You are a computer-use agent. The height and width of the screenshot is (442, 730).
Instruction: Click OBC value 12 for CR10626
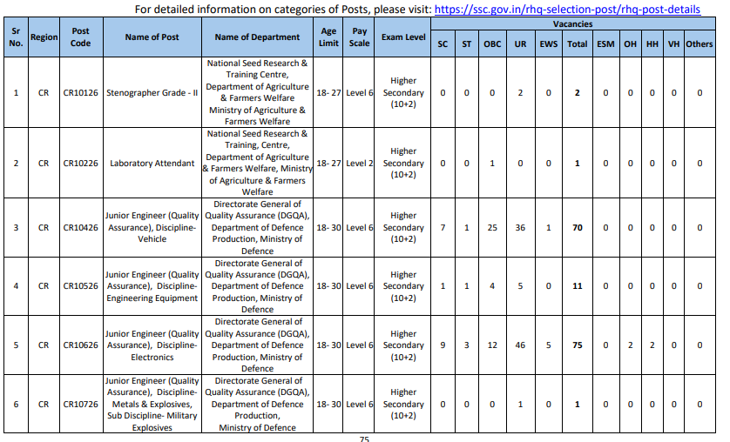492,345
